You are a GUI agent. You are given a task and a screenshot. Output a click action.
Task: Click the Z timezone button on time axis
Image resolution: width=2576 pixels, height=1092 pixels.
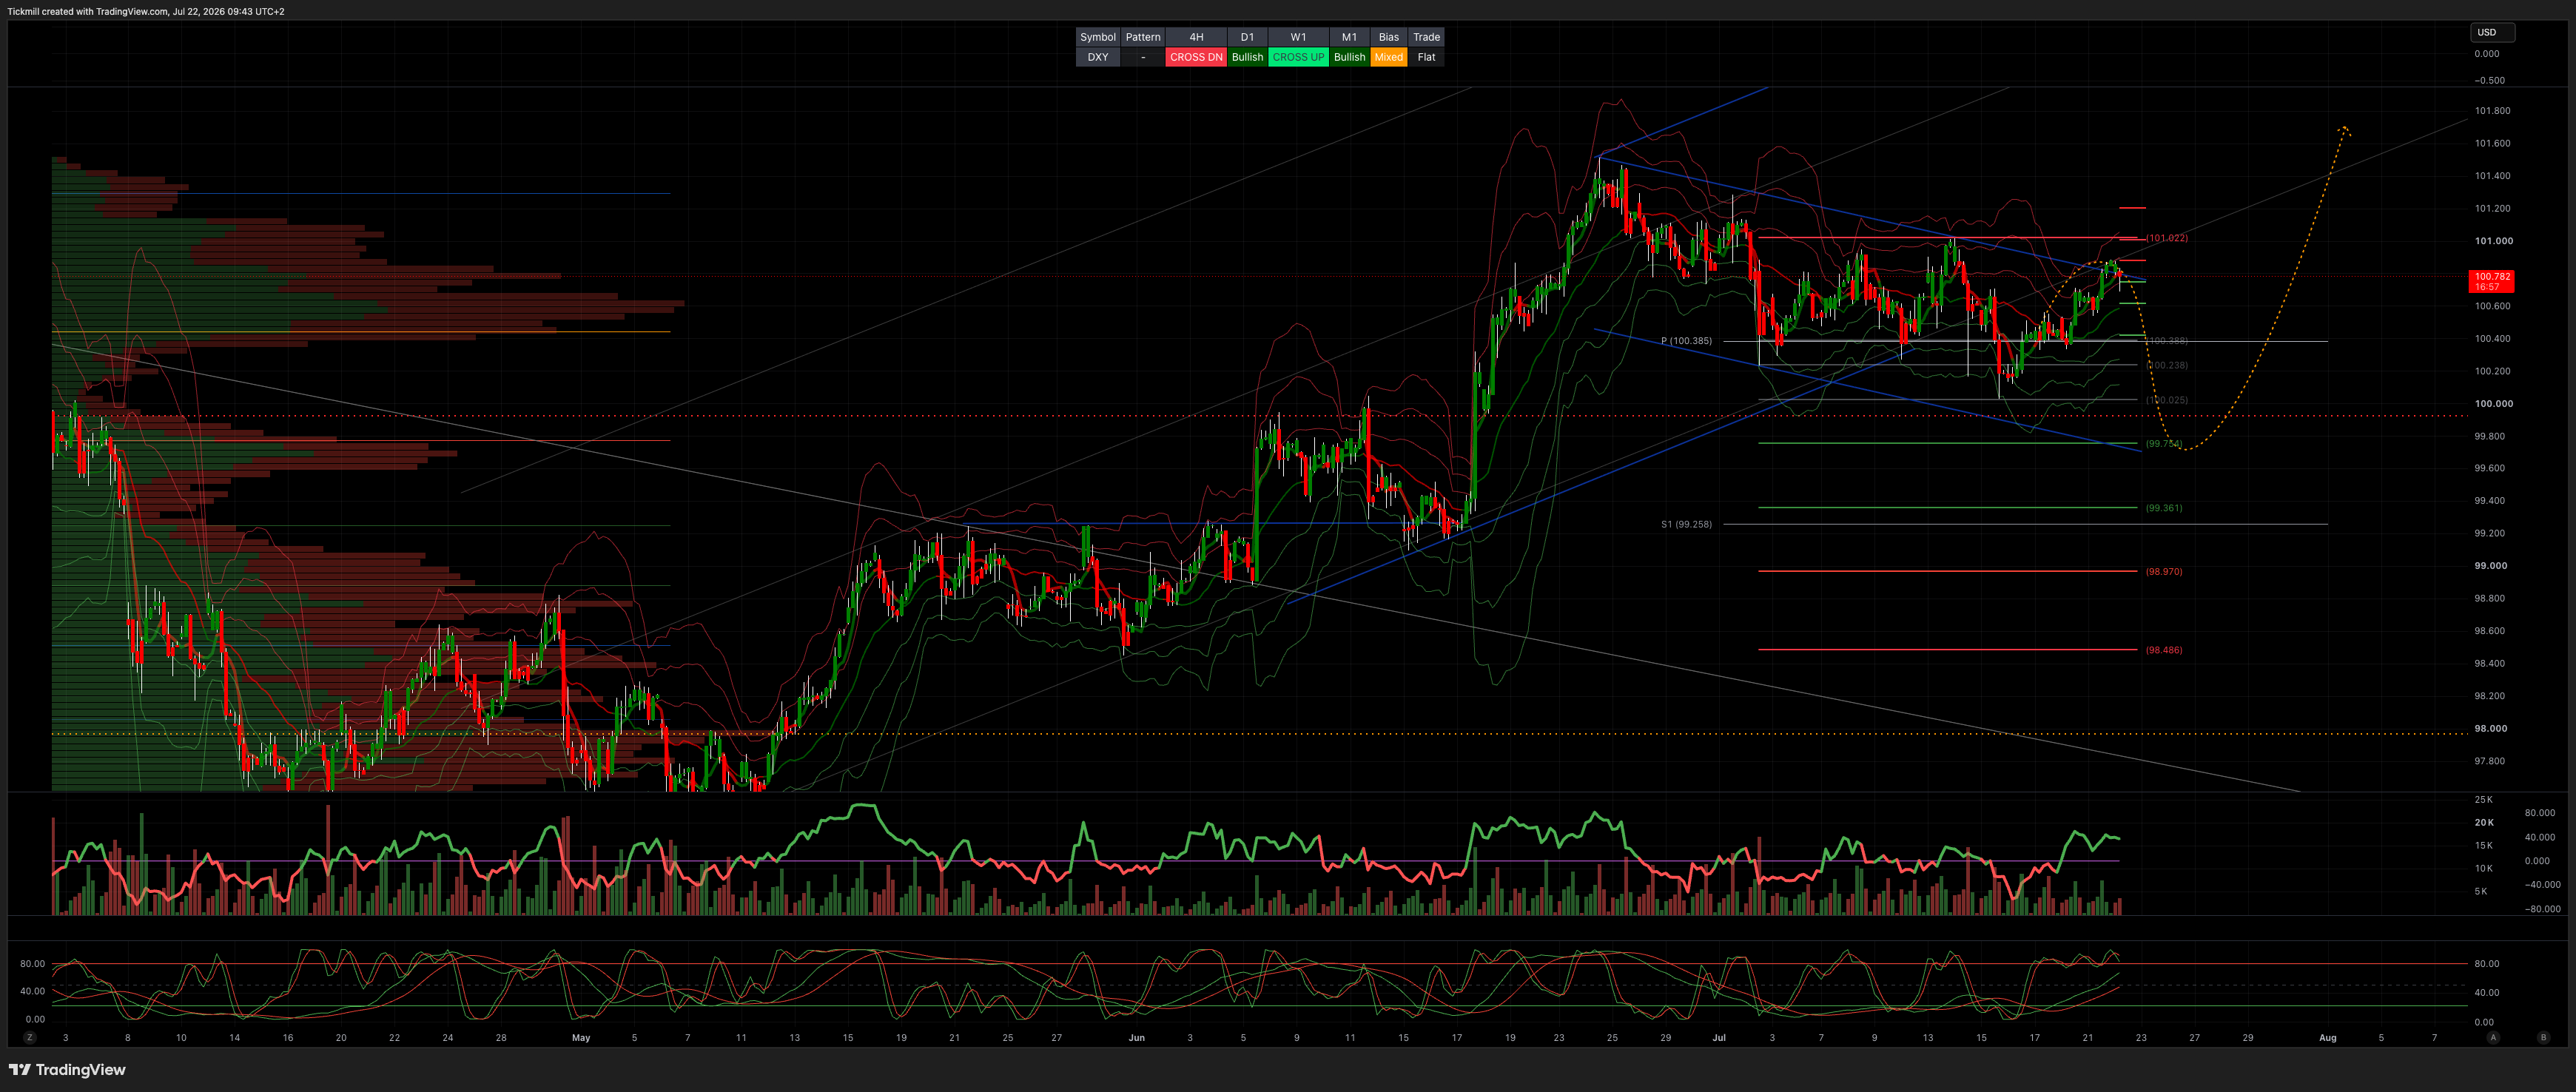click(x=30, y=1038)
